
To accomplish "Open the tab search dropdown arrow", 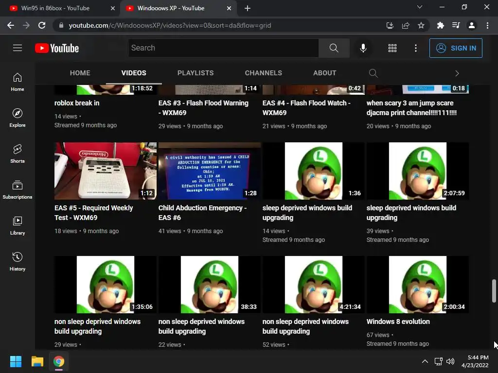I will point(420,7).
